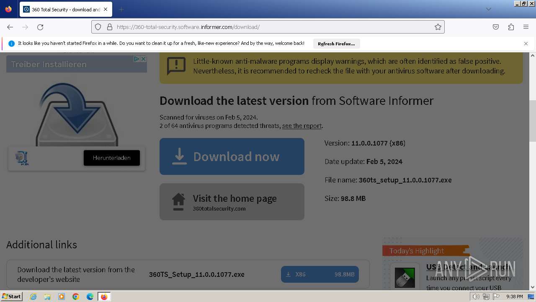Click the Additional links heading
The height and width of the screenshot is (302, 536).
[41, 245]
